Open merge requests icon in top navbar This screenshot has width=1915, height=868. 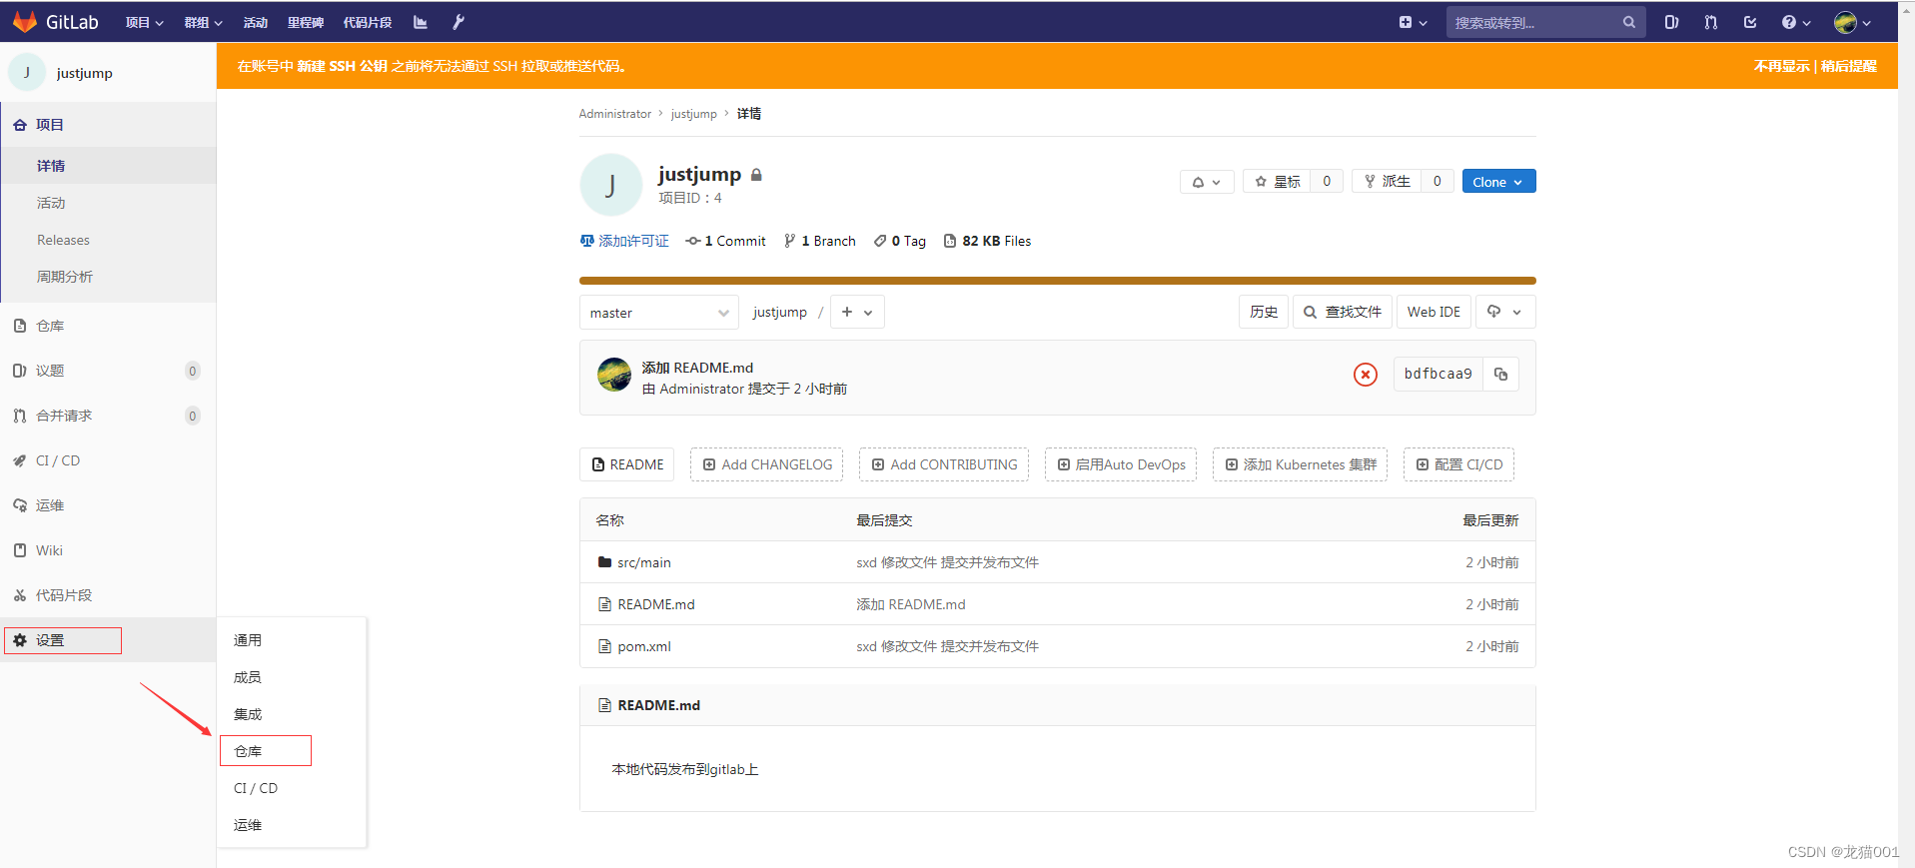(1710, 22)
